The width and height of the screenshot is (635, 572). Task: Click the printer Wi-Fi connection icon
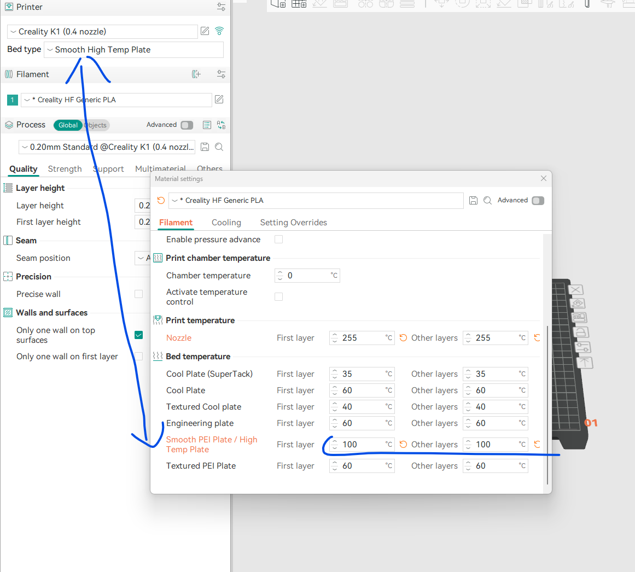tap(219, 31)
